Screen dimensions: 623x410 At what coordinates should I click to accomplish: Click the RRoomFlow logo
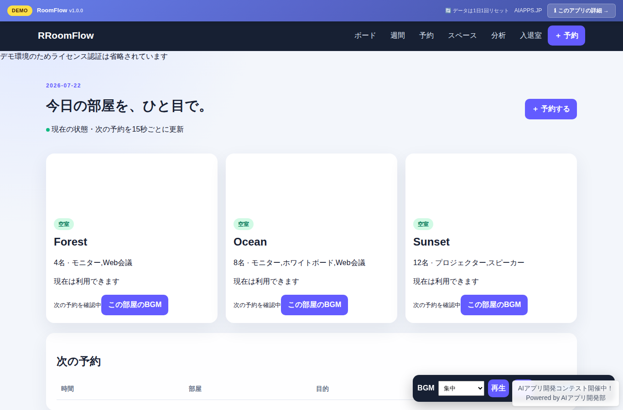66,36
